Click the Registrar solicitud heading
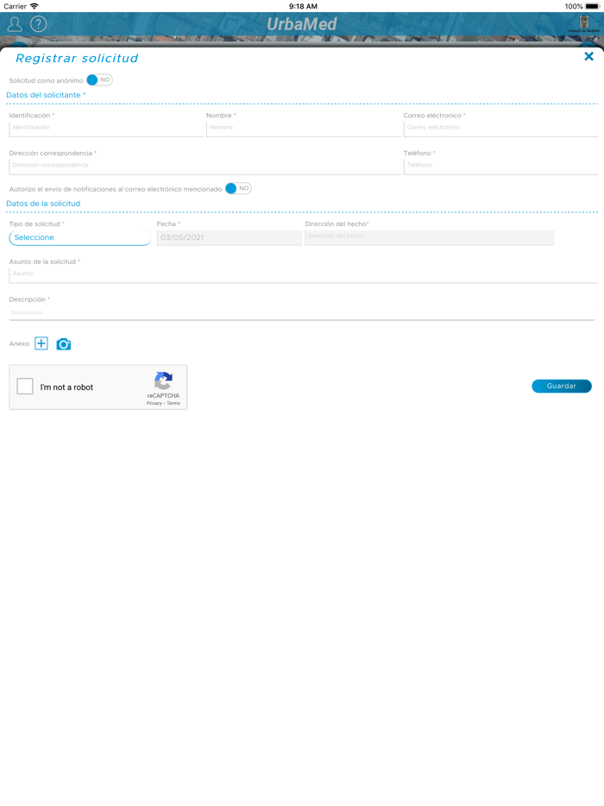604x806 pixels. pyautogui.click(x=77, y=58)
